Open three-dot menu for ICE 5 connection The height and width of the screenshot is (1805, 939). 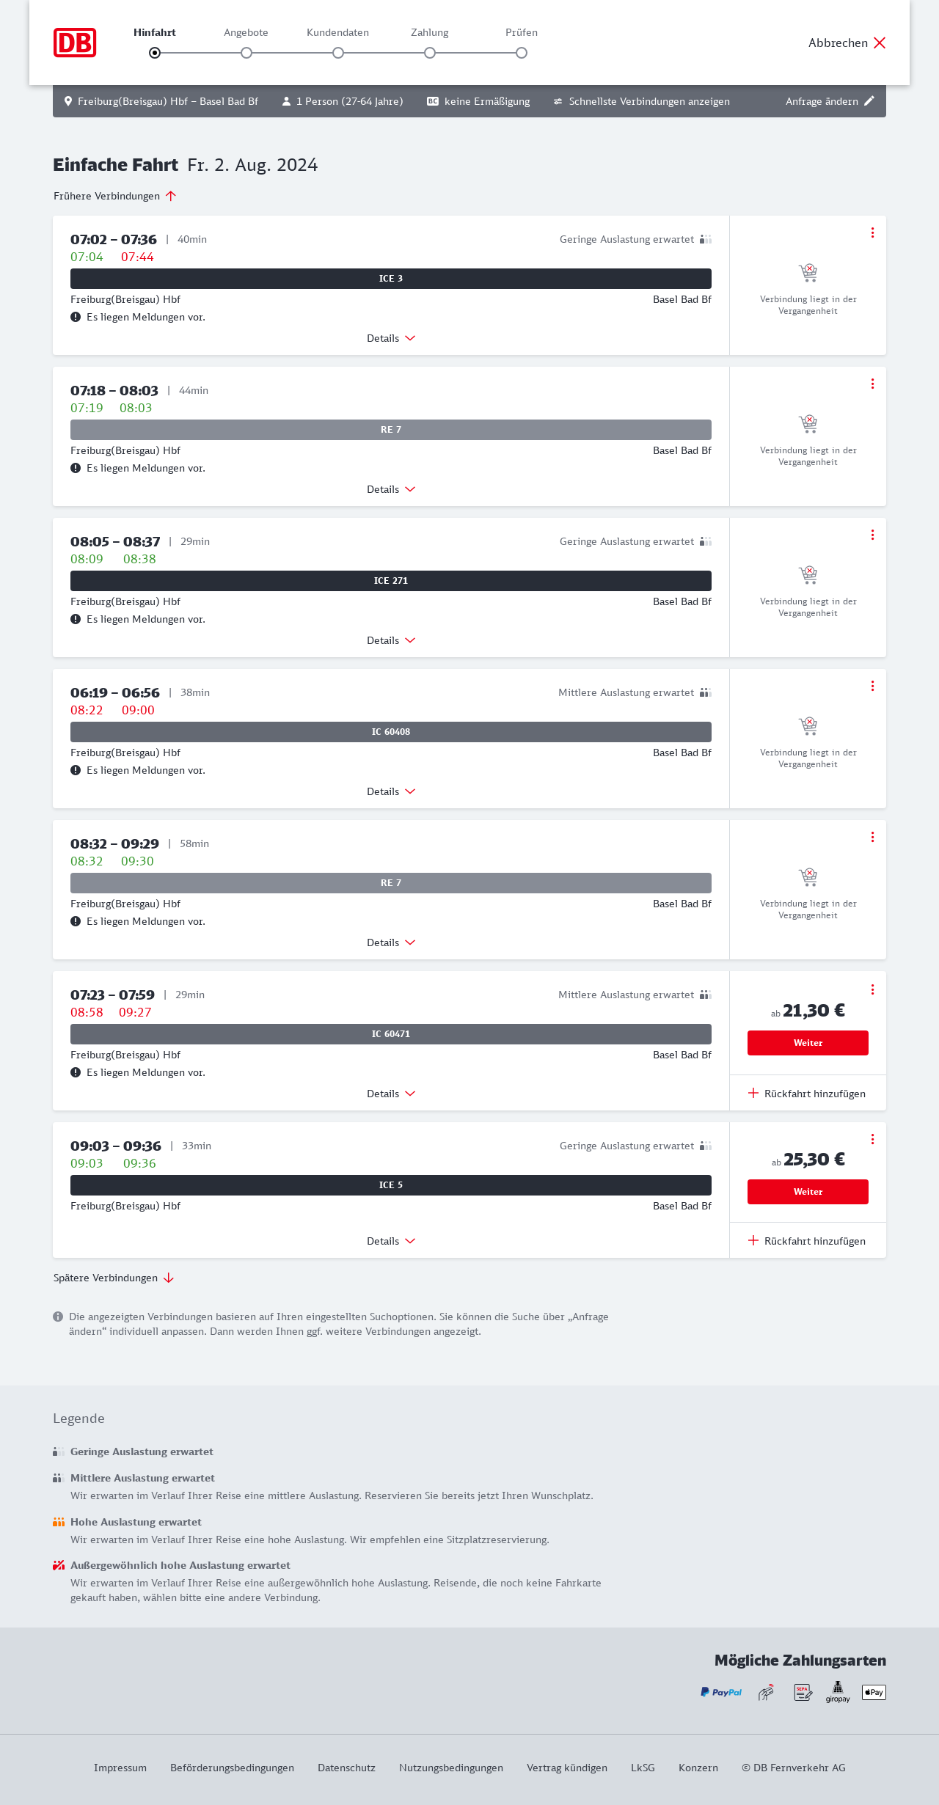[x=872, y=1139]
